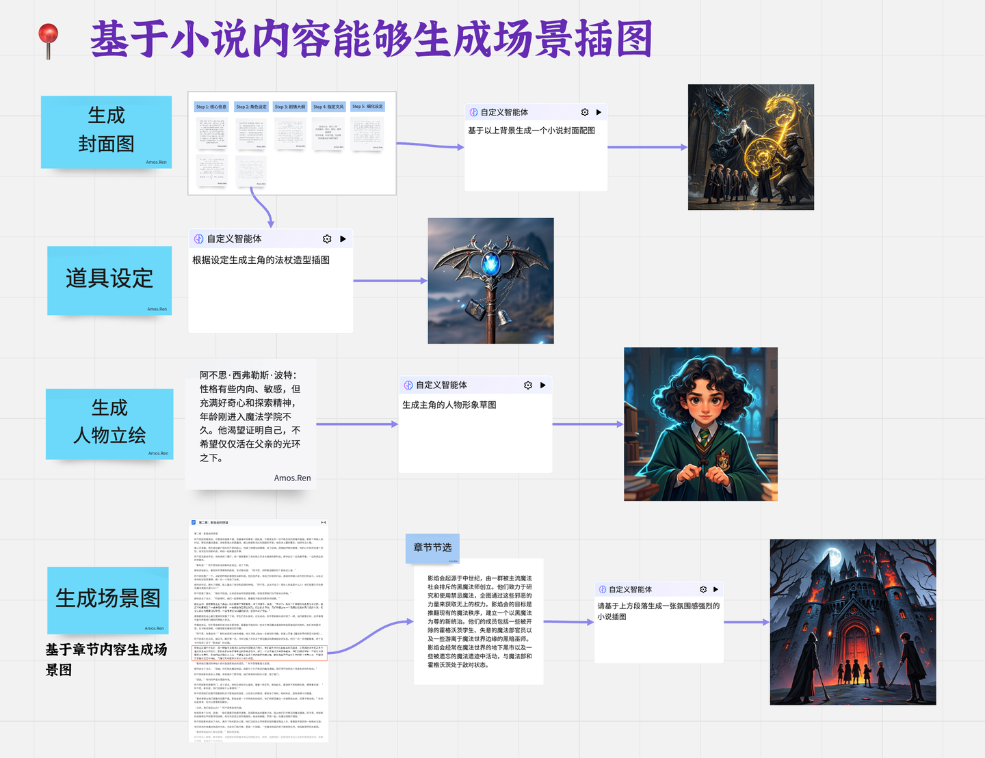Click agent icon on the character sketch agent card
The image size is (985, 758).
pos(408,385)
